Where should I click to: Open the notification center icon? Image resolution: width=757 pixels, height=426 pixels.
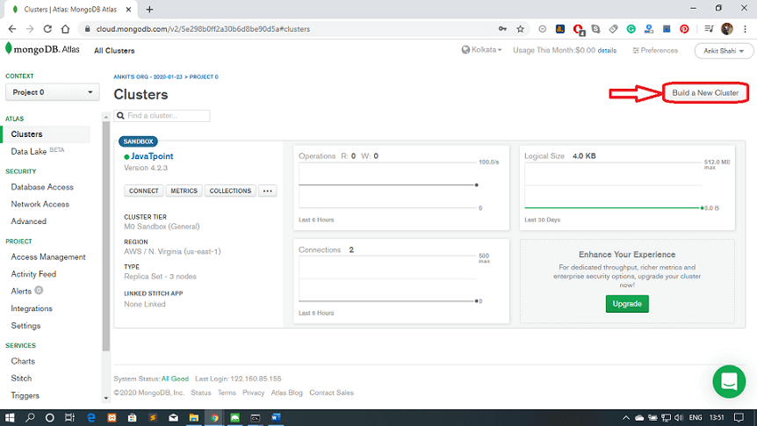[x=739, y=418]
